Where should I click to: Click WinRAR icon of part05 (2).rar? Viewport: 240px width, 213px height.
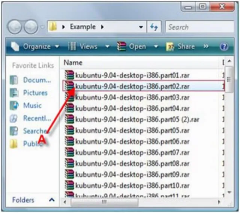[69, 119]
